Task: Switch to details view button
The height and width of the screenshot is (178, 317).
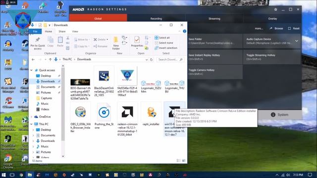Action: pyautogui.click(x=178, y=161)
